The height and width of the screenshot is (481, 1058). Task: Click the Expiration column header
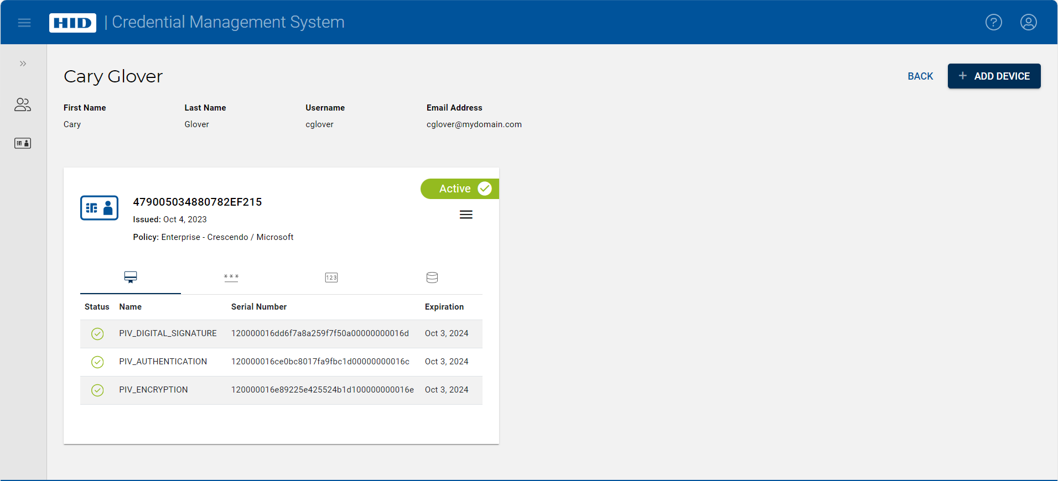444,307
